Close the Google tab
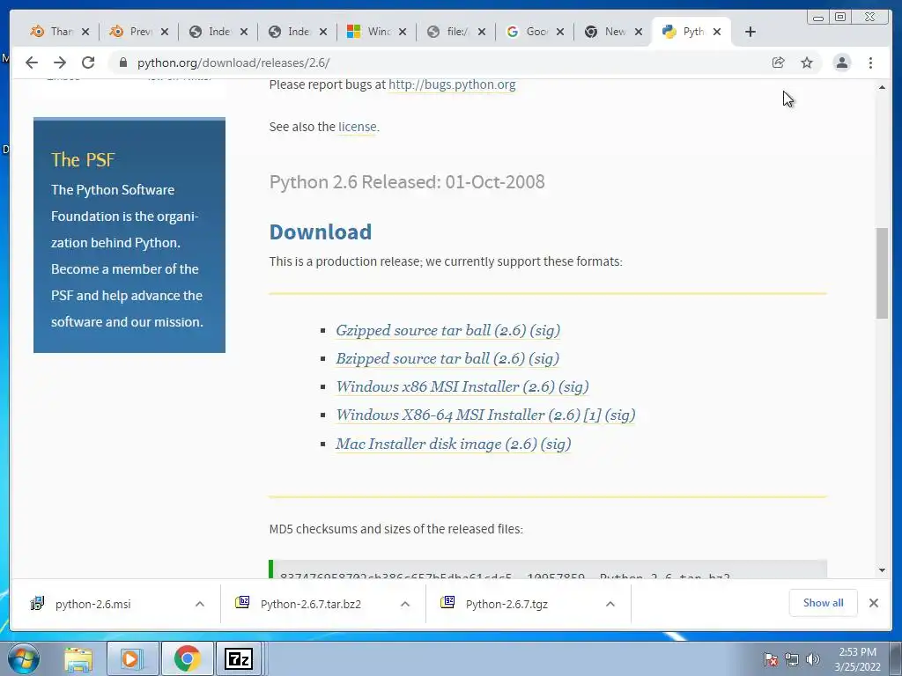The image size is (902, 676). (559, 32)
